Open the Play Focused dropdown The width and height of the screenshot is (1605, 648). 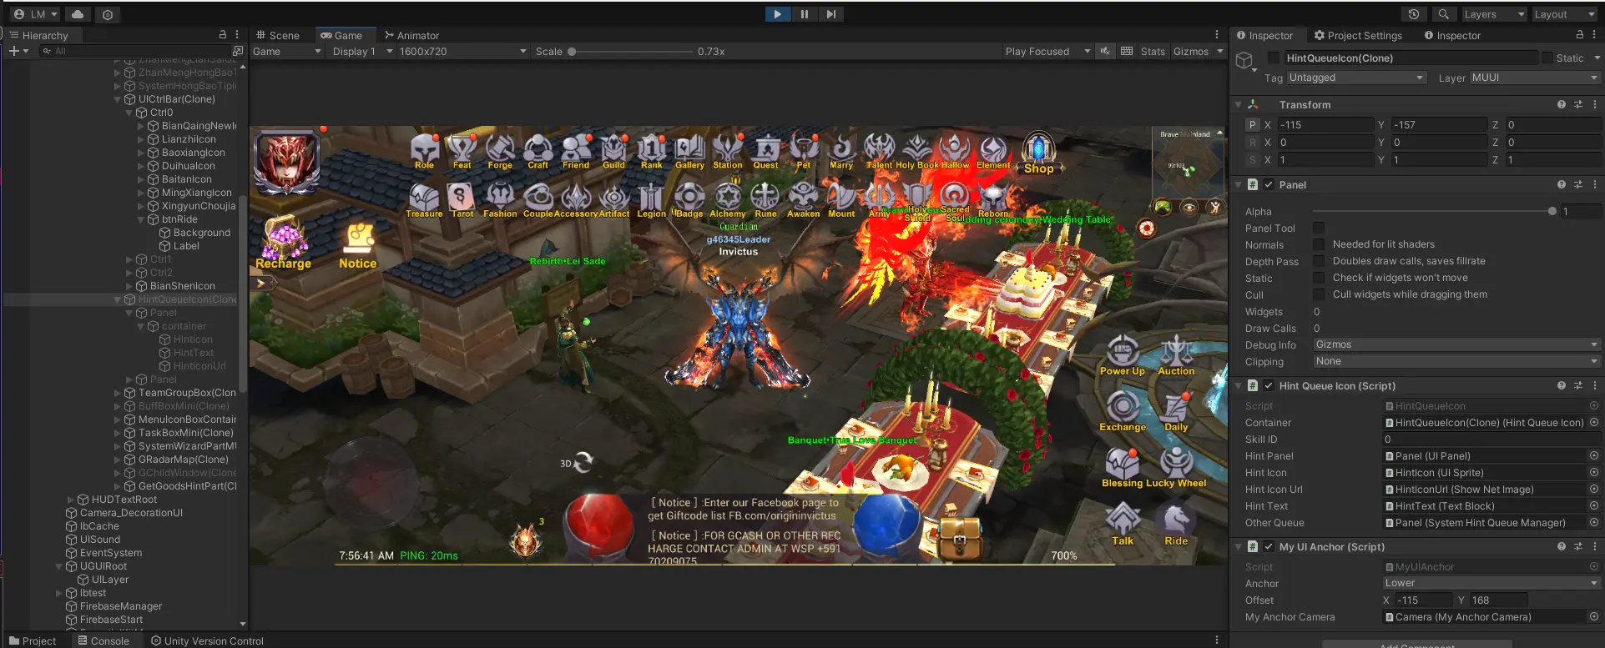tap(1047, 52)
